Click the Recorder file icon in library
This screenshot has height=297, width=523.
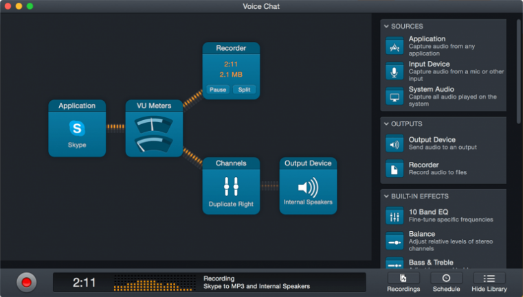coord(394,169)
